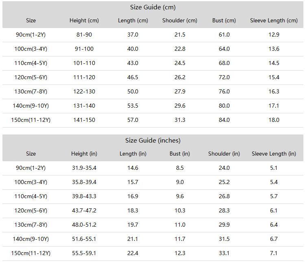Screen dimensions: 305x262
Task: Click the 80.0 bust value
Action: click(224, 106)
